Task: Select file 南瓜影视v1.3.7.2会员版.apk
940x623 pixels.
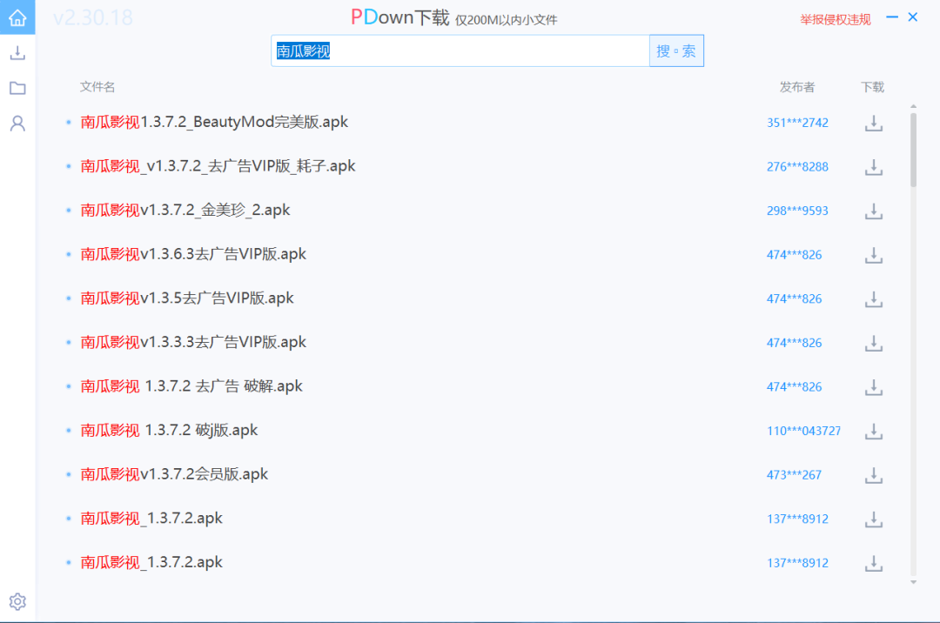Action: [174, 474]
